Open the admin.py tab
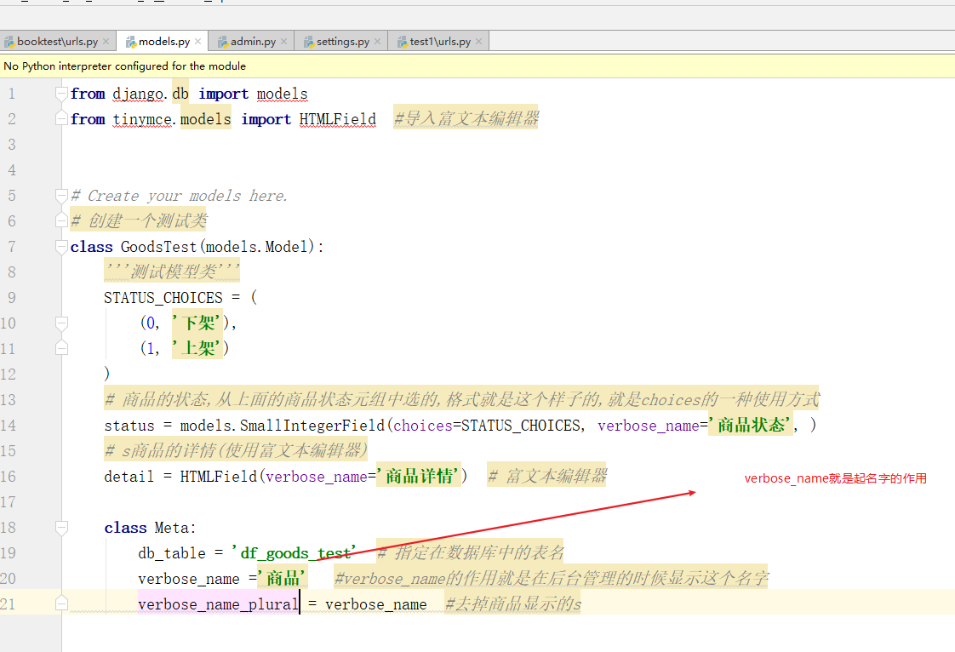 pyautogui.click(x=252, y=42)
